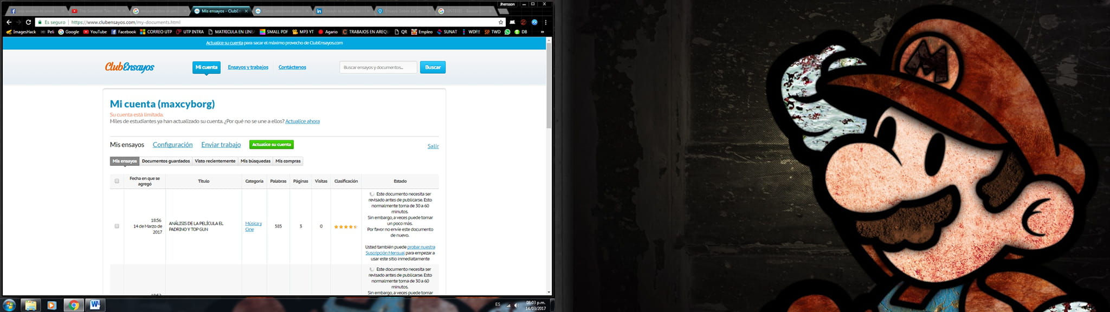Switch to the LinkedIn browser tab
1110x312 pixels.
pyautogui.click(x=342, y=11)
